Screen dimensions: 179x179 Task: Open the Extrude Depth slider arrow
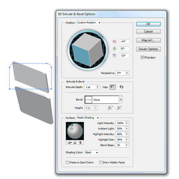coord(98,87)
